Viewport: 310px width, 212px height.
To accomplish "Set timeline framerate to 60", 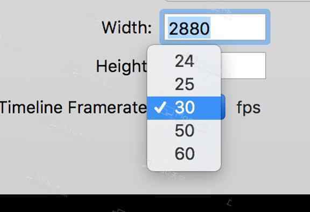I will pyautogui.click(x=184, y=153).
